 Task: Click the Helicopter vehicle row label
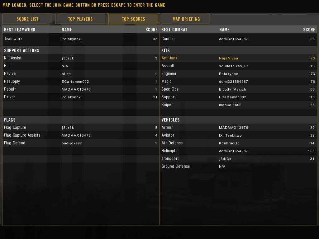[x=170, y=151]
